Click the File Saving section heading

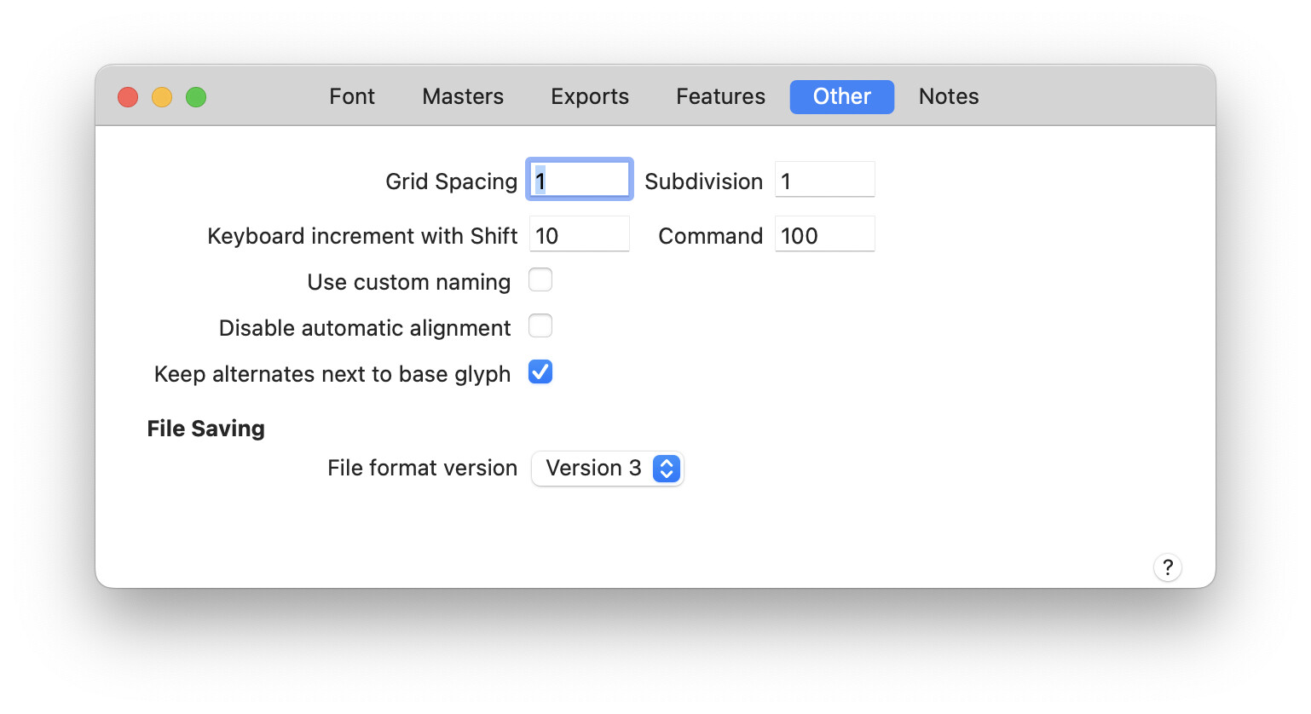pos(205,429)
